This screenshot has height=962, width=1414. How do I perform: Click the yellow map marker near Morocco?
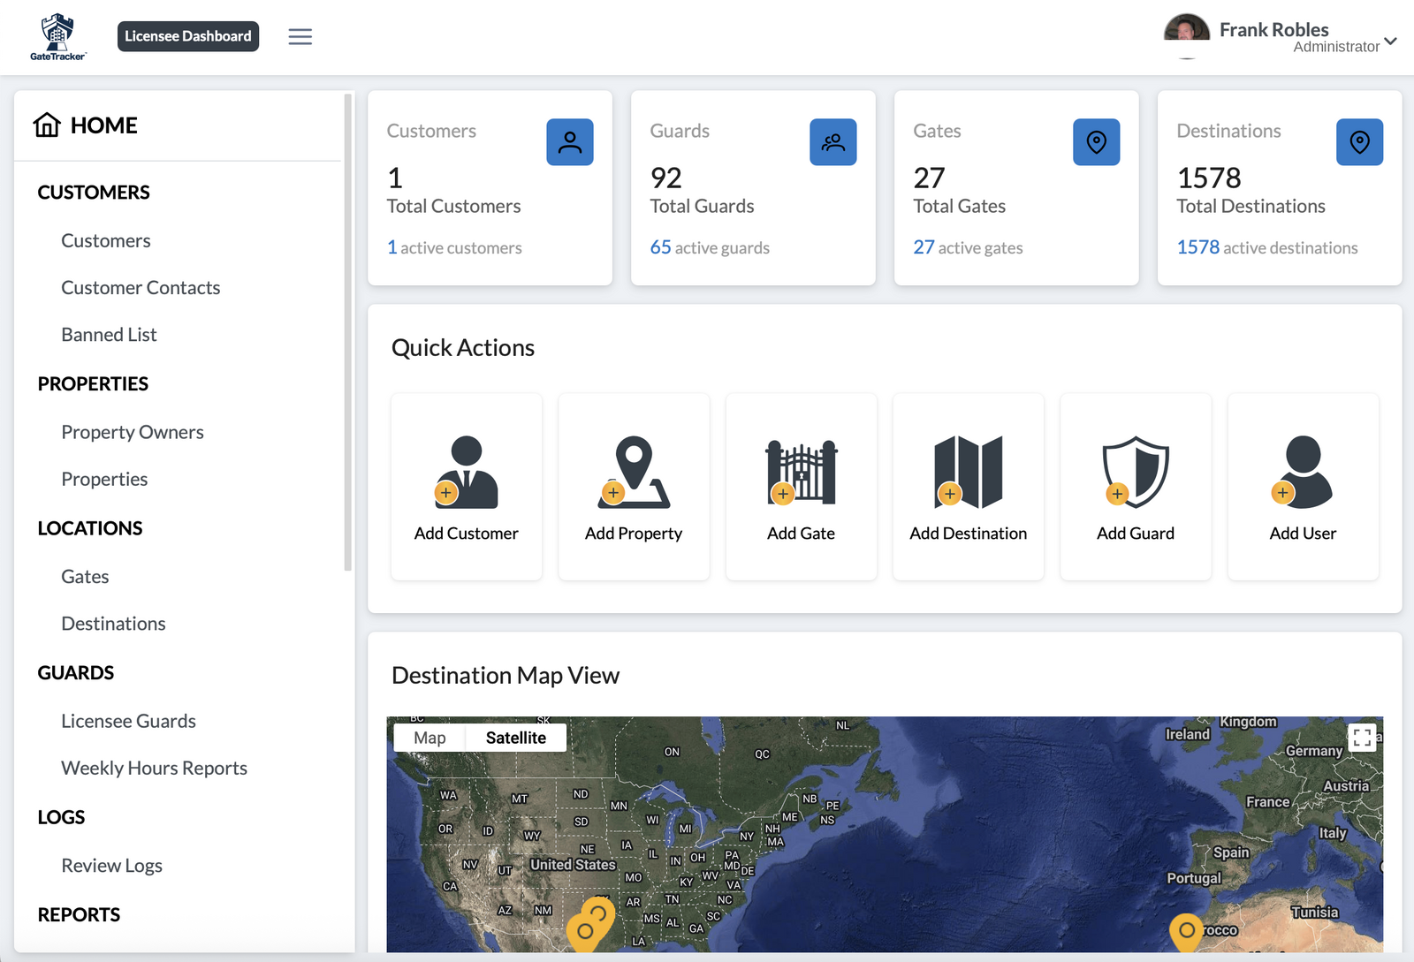pos(1186,933)
